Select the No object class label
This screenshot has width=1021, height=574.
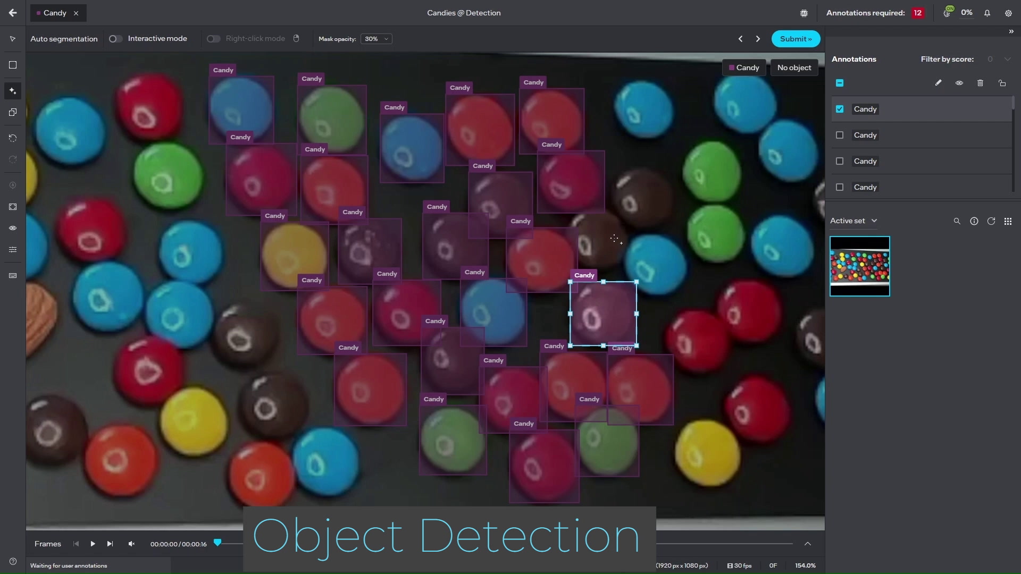793,67
